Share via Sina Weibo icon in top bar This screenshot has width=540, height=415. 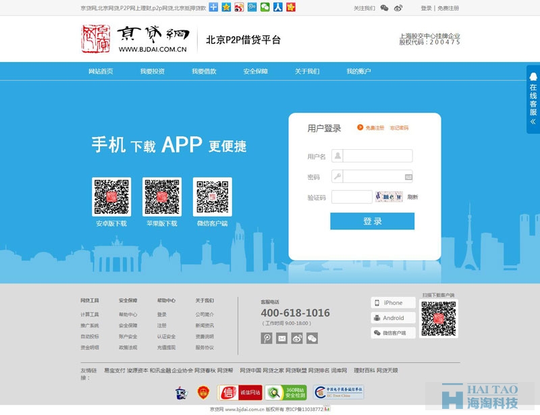239,7
